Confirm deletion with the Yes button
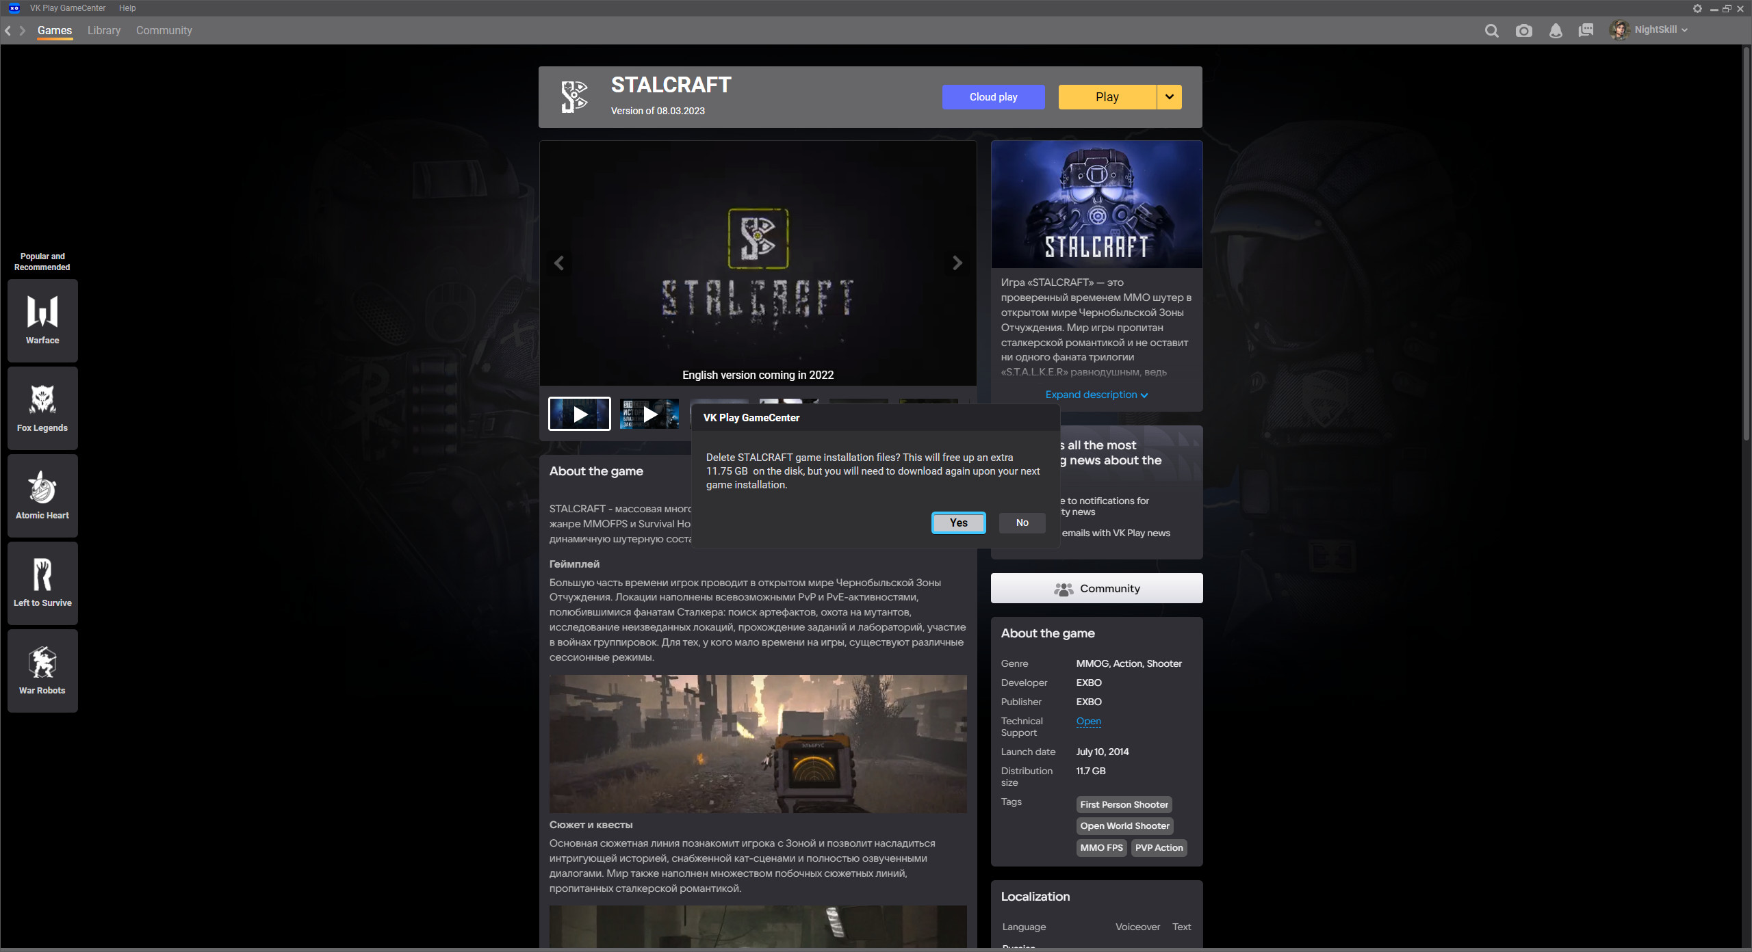The image size is (1752, 952). tap(958, 523)
